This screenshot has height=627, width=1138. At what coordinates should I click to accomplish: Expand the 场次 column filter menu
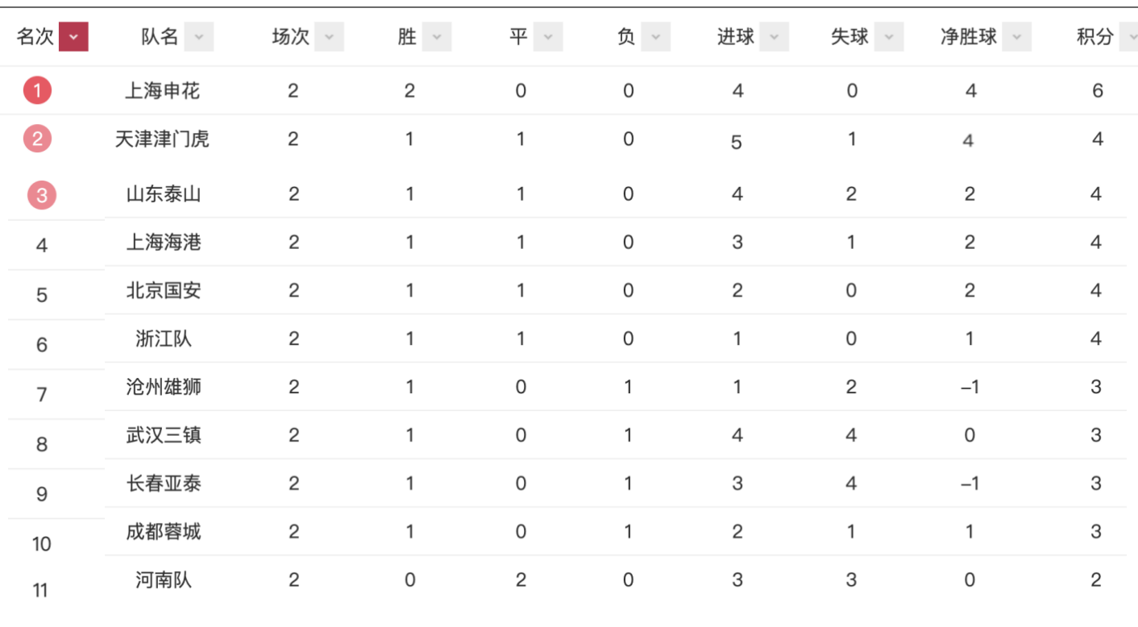coord(328,36)
